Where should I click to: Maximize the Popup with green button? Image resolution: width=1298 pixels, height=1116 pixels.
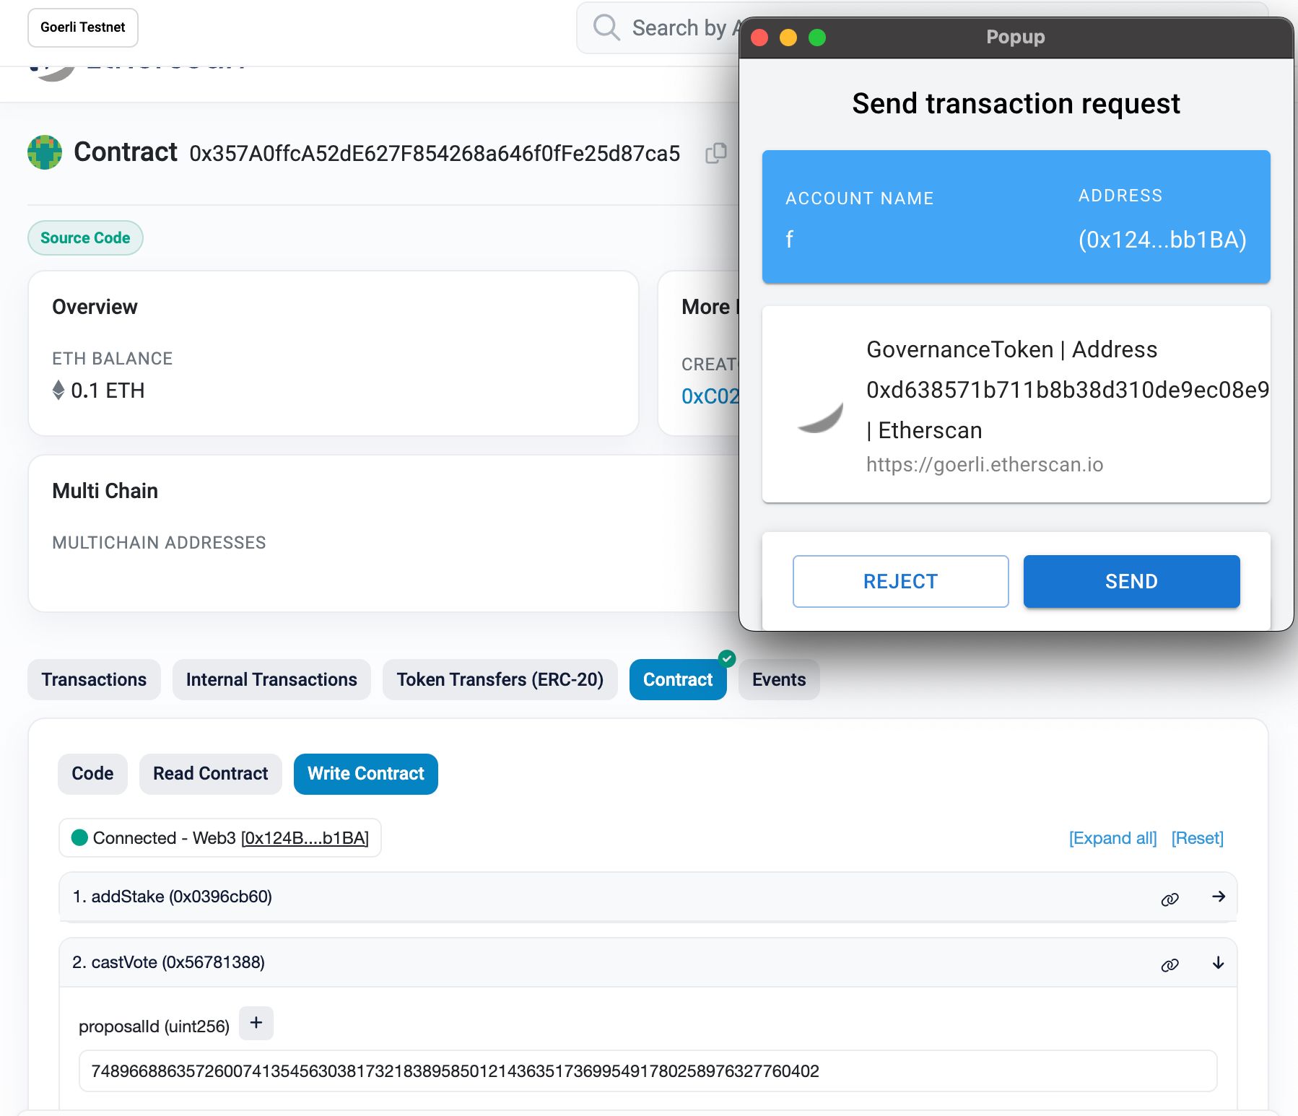[x=817, y=38]
